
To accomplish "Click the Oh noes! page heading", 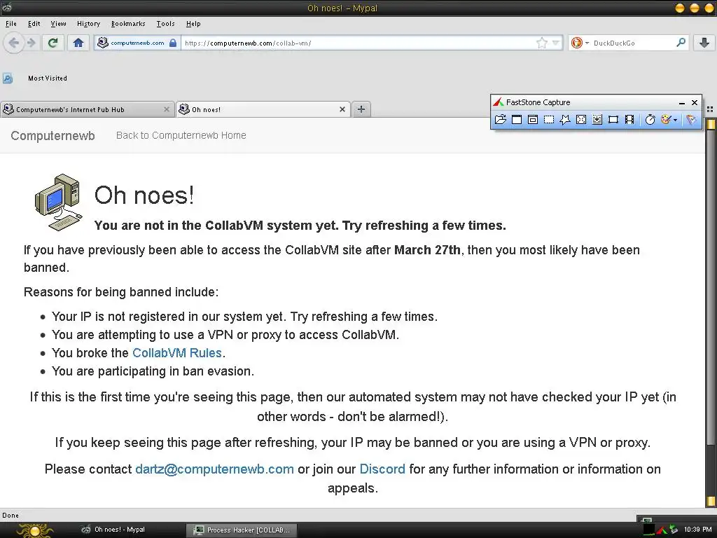I will pos(144,195).
